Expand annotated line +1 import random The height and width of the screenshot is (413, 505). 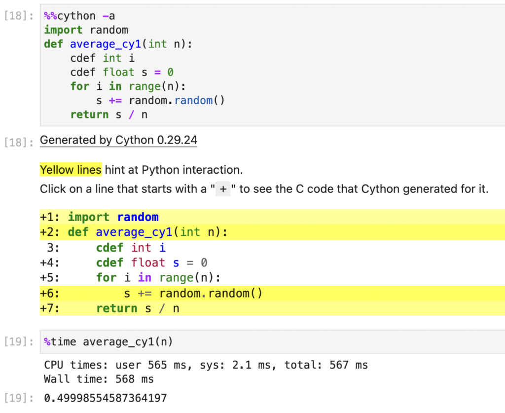[272, 217]
